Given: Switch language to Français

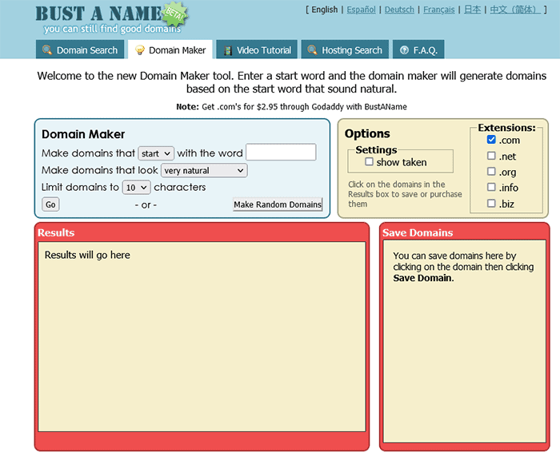Looking at the screenshot, I should [x=439, y=10].
